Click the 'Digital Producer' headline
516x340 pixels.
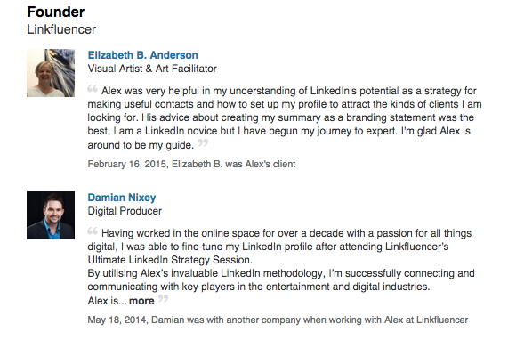click(x=125, y=211)
